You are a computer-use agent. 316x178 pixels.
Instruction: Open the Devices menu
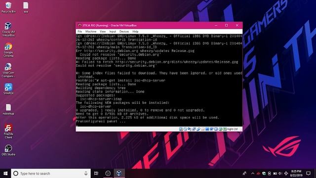point(124,32)
